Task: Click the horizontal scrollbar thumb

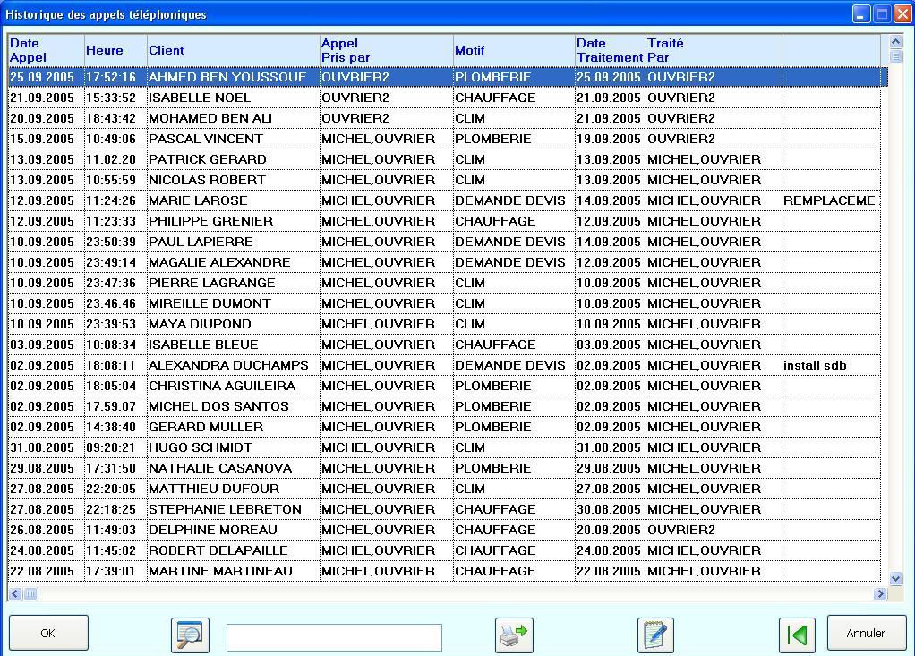Action: (x=30, y=593)
